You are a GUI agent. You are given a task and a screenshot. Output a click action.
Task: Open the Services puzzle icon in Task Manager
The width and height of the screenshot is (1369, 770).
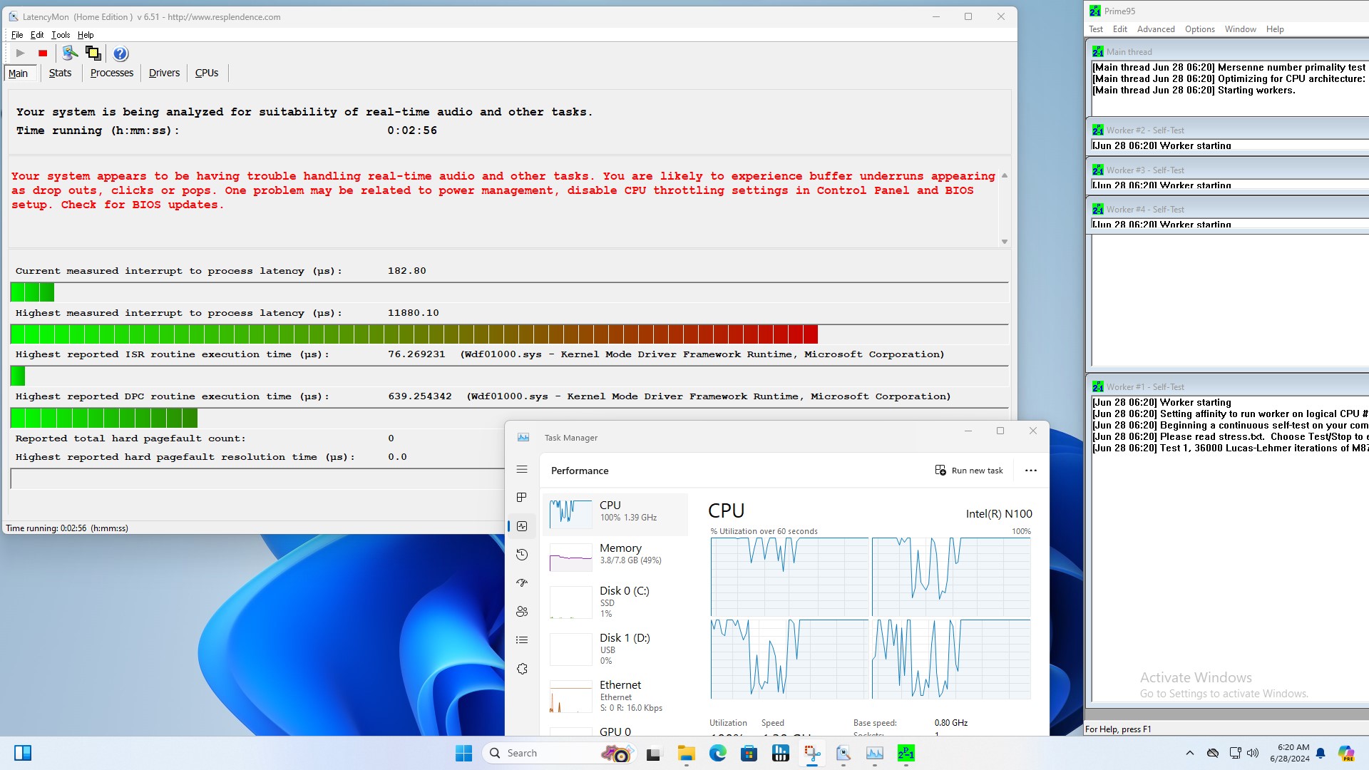click(522, 669)
